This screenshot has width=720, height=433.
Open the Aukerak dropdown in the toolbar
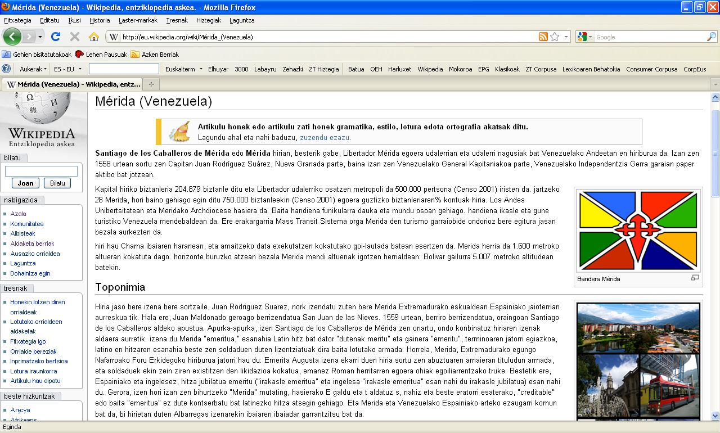tap(34, 69)
